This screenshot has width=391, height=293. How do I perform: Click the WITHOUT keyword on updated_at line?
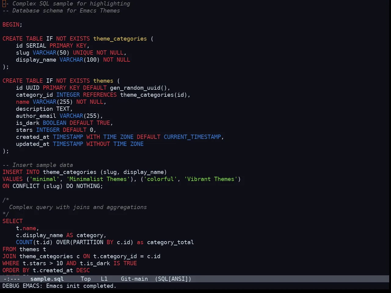(x=98, y=144)
